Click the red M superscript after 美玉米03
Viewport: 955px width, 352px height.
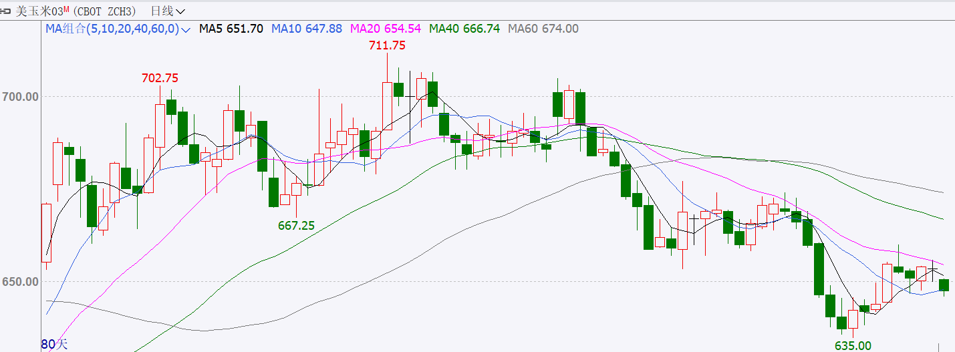click(66, 9)
